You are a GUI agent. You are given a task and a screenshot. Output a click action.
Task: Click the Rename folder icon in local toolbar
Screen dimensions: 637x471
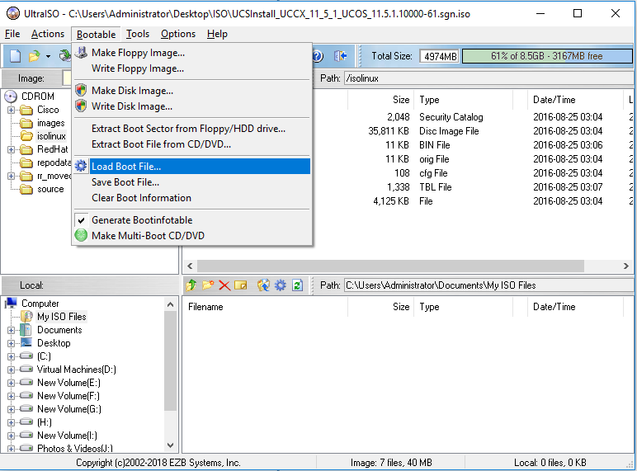click(x=240, y=285)
